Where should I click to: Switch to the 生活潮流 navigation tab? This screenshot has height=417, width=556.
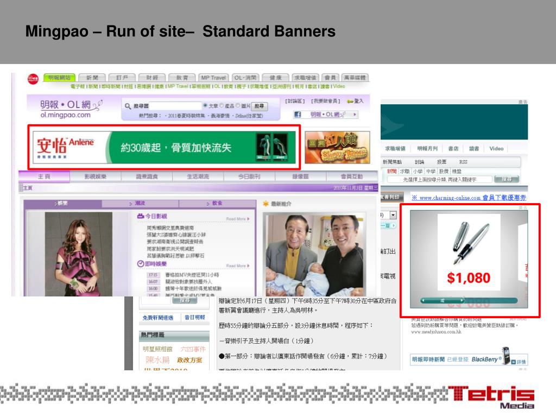(198, 176)
